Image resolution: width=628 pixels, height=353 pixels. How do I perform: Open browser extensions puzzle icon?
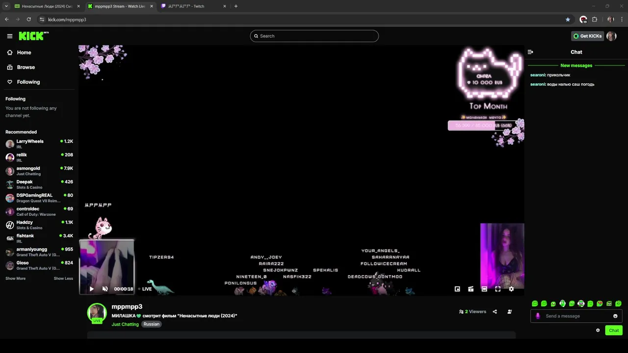click(x=595, y=20)
